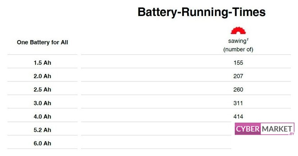Click the sawing value 155
This screenshot has height=156, width=298.
pyautogui.click(x=238, y=63)
